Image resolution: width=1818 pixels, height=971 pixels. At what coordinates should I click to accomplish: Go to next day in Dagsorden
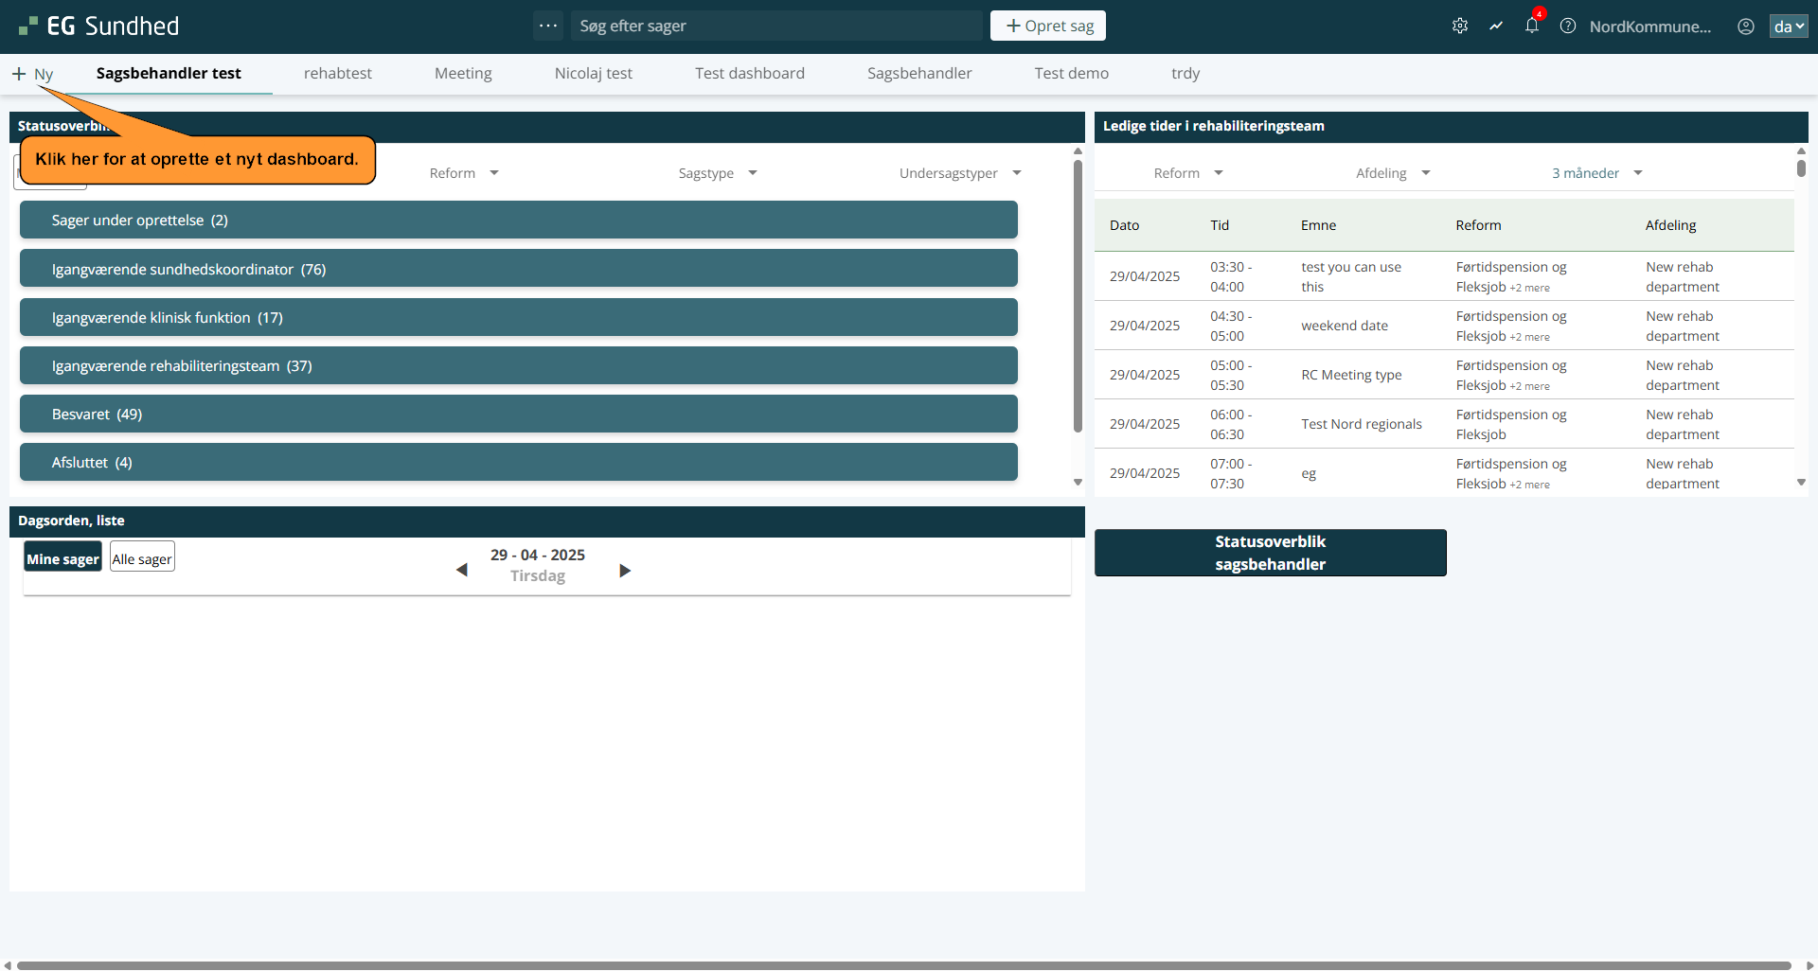624,570
